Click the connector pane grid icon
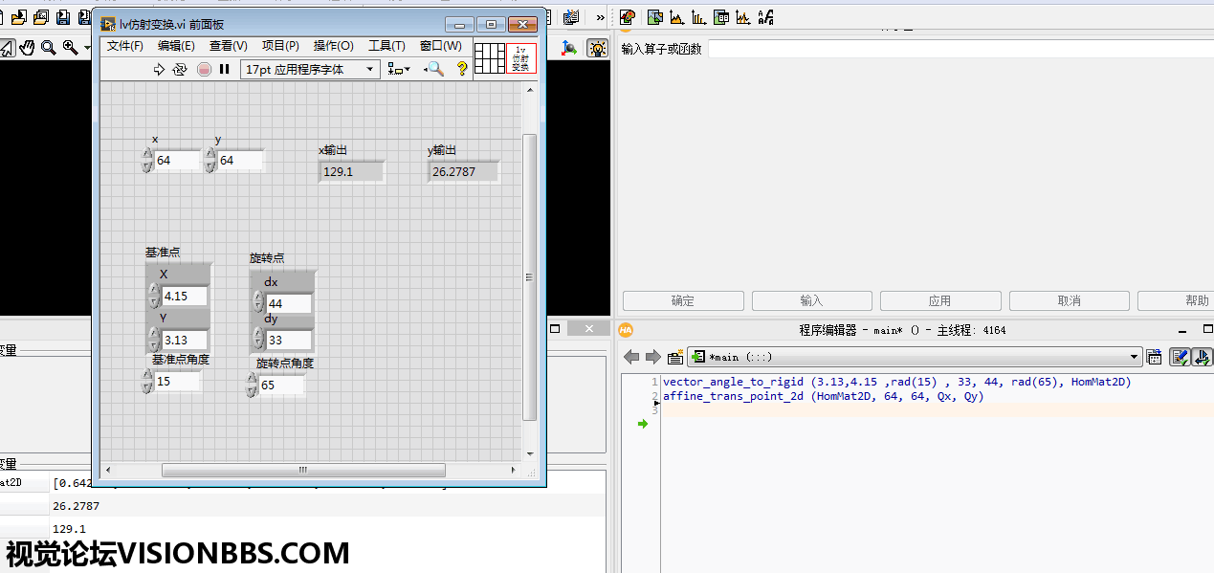 tap(489, 58)
